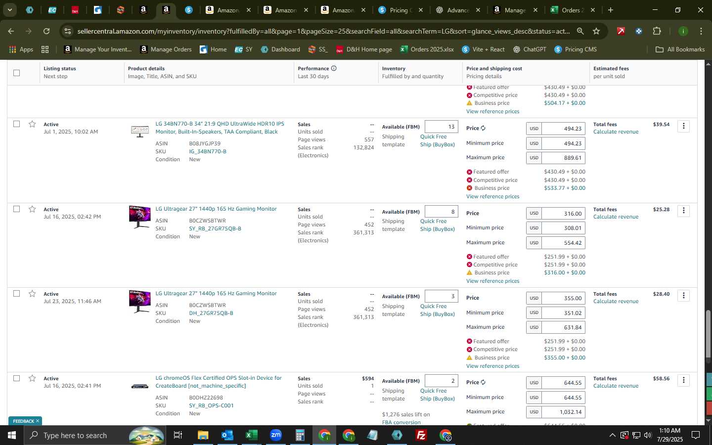Open LG chromeOS Flex Certified OPS title link

pos(219,382)
